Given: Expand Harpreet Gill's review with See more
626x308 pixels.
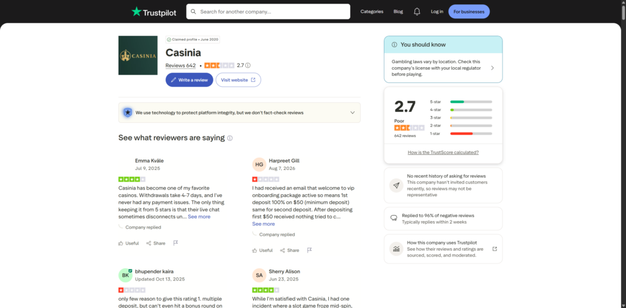Looking at the screenshot, I should 263,224.
